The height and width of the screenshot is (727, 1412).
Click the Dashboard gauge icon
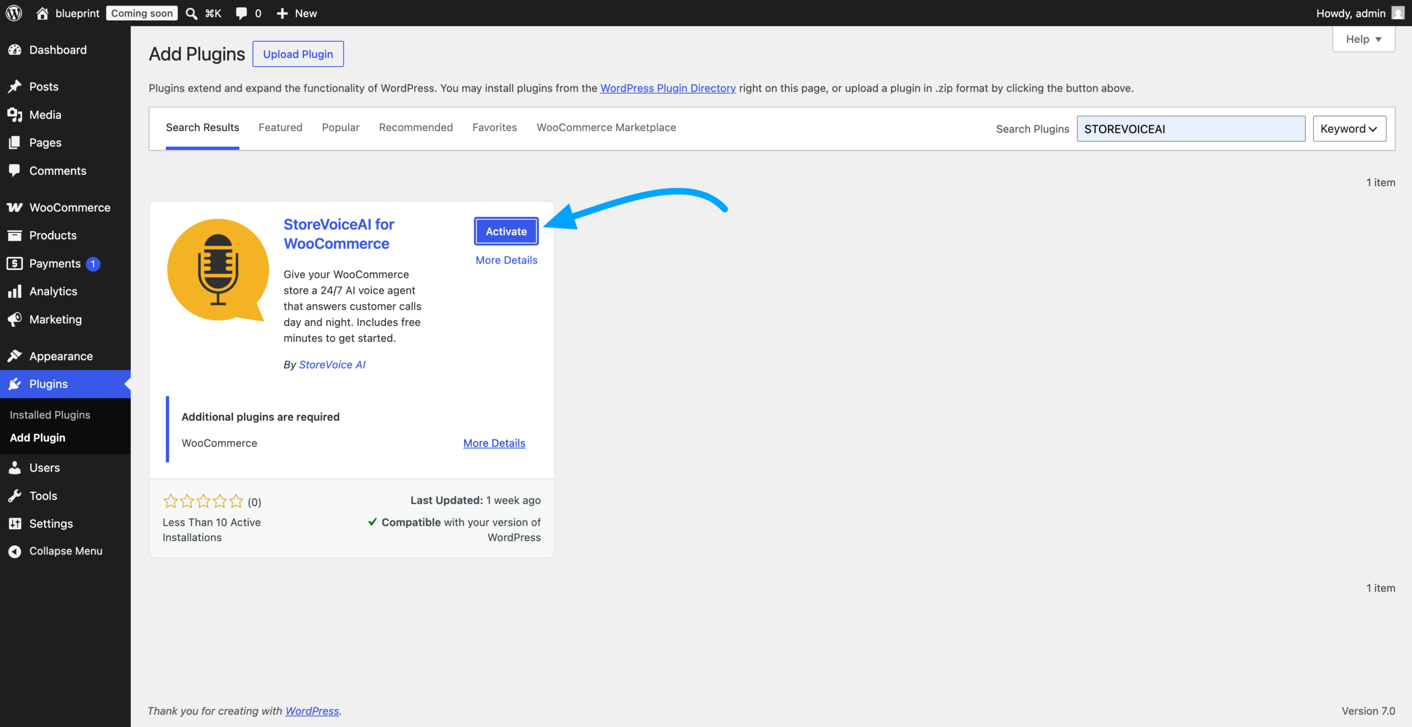15,50
